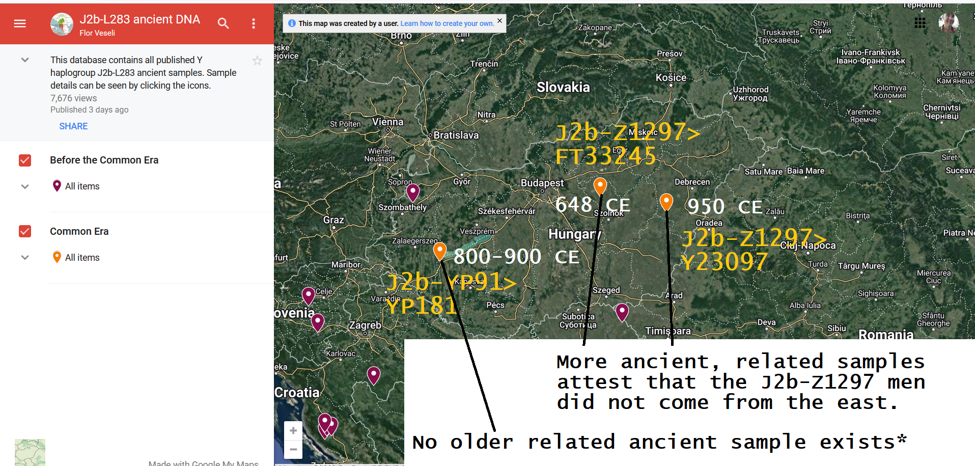Select the purple marker near Szombathely
This screenshot has height=466, width=975.
pyautogui.click(x=413, y=192)
